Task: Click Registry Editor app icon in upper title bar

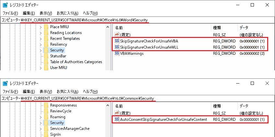Action: (5, 5)
